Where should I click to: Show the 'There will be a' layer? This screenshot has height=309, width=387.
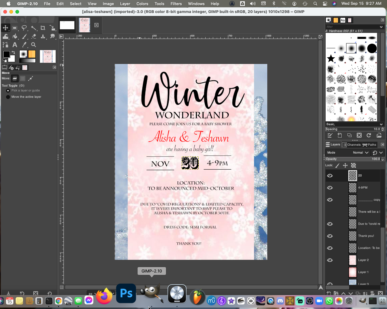click(x=330, y=212)
